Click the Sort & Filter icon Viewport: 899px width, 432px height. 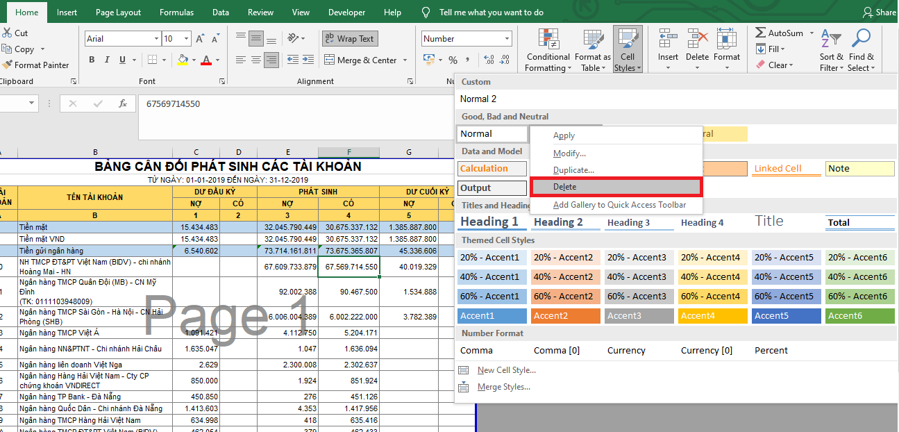830,39
